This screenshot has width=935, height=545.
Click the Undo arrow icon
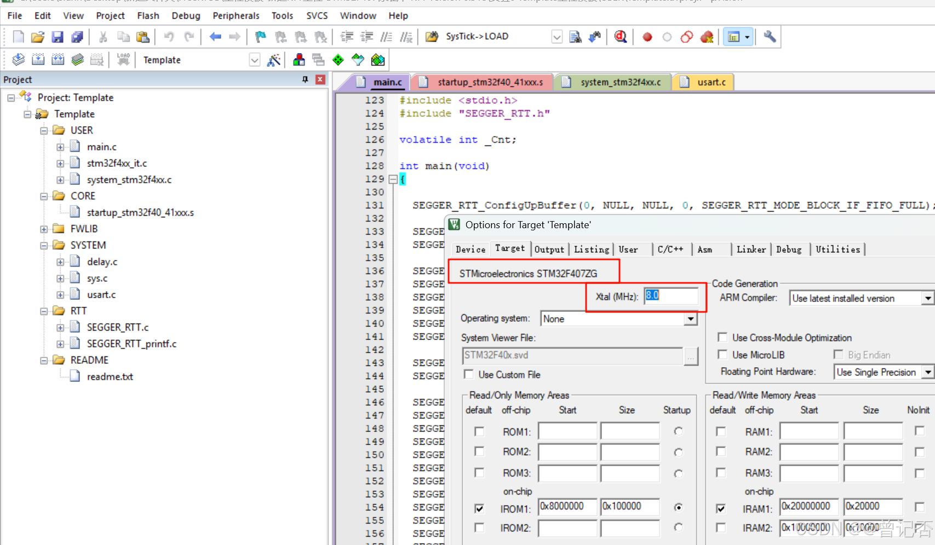coord(169,37)
